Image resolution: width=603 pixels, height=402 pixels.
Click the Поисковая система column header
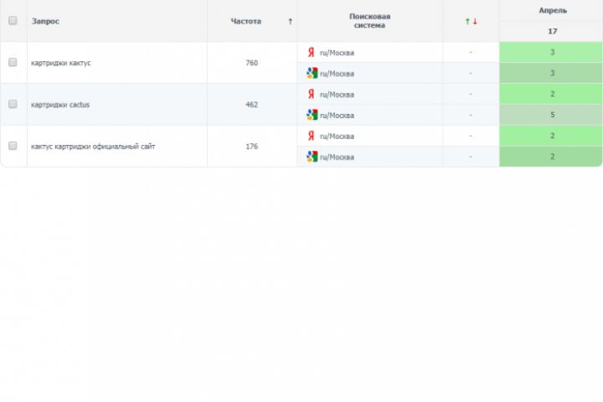point(369,21)
